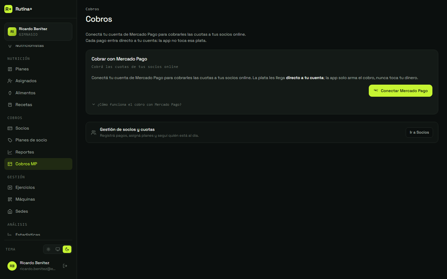Click the Ir a Socios button
447x279 pixels.
(x=419, y=132)
